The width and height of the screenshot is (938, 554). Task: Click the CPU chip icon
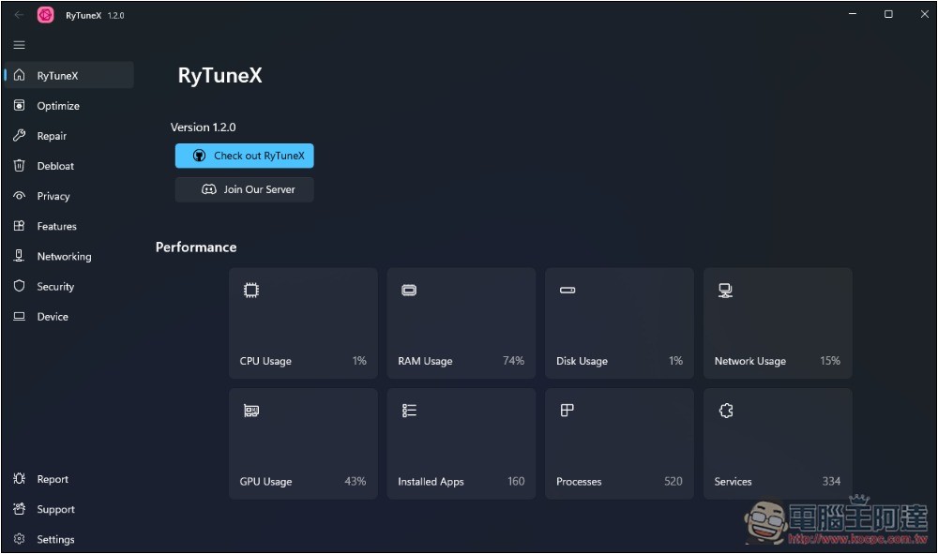pyautogui.click(x=251, y=291)
